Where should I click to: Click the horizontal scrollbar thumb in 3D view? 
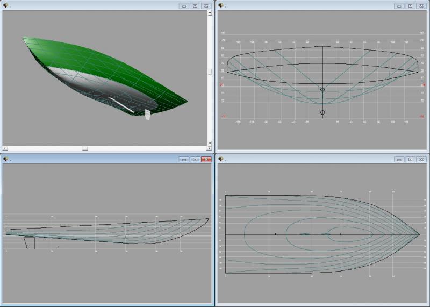click(84, 148)
